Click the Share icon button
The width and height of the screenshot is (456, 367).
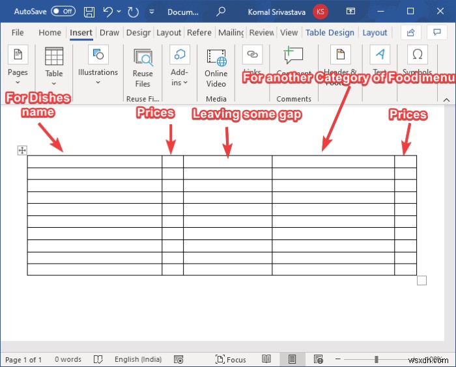coord(410,33)
